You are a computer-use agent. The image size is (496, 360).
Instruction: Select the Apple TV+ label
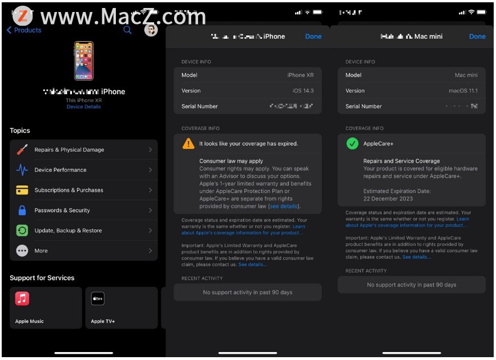coord(103,321)
